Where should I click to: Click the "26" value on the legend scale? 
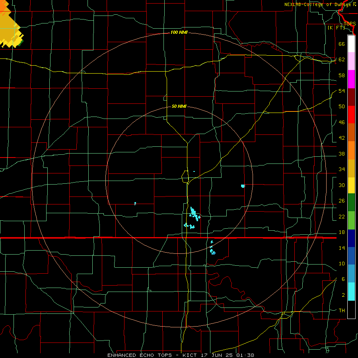point(342,201)
